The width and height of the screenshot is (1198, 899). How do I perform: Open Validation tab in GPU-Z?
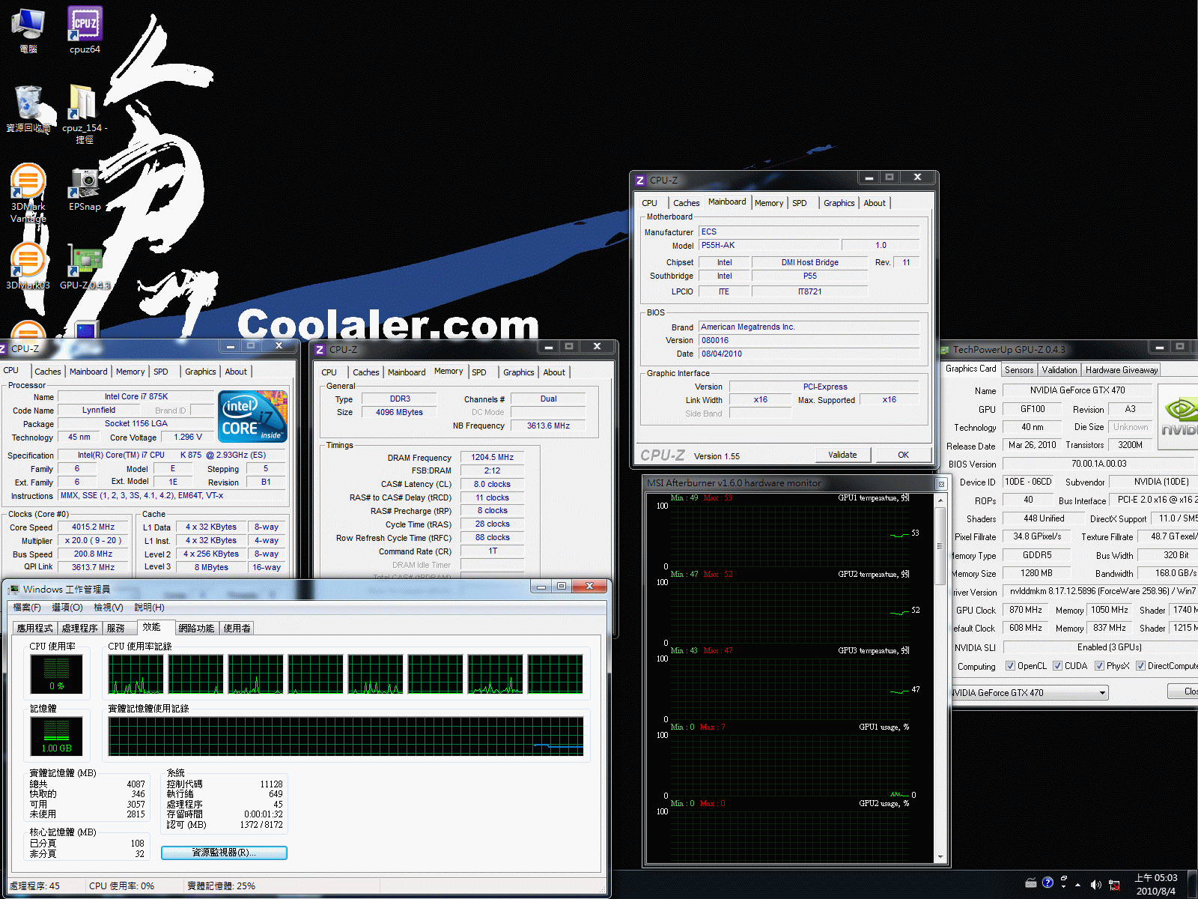pyautogui.click(x=1059, y=370)
